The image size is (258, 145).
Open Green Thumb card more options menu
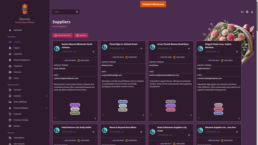[x=191, y=115]
